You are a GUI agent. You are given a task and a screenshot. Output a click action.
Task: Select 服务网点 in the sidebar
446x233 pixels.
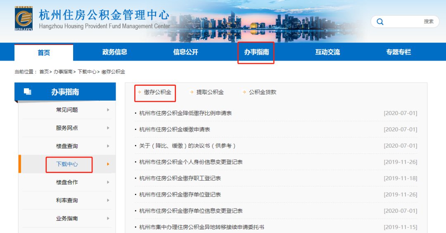click(67, 128)
